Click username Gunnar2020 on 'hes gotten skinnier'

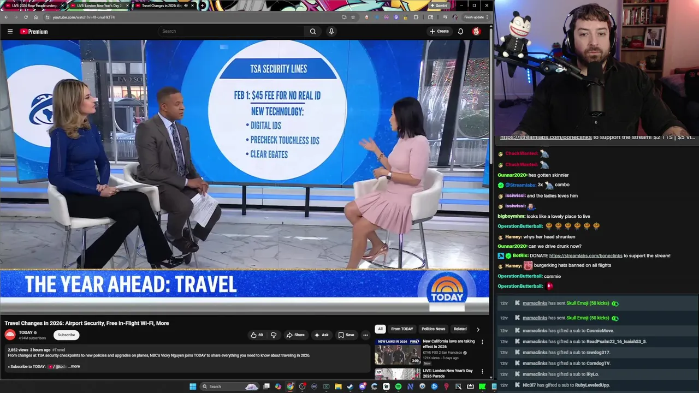[x=512, y=175]
